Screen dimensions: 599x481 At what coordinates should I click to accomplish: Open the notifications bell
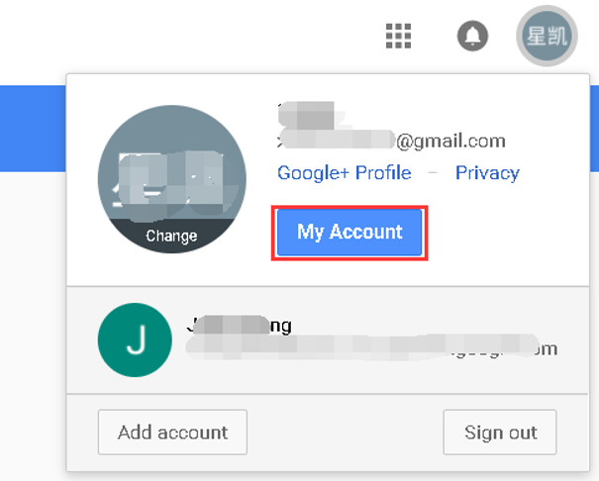click(x=472, y=37)
